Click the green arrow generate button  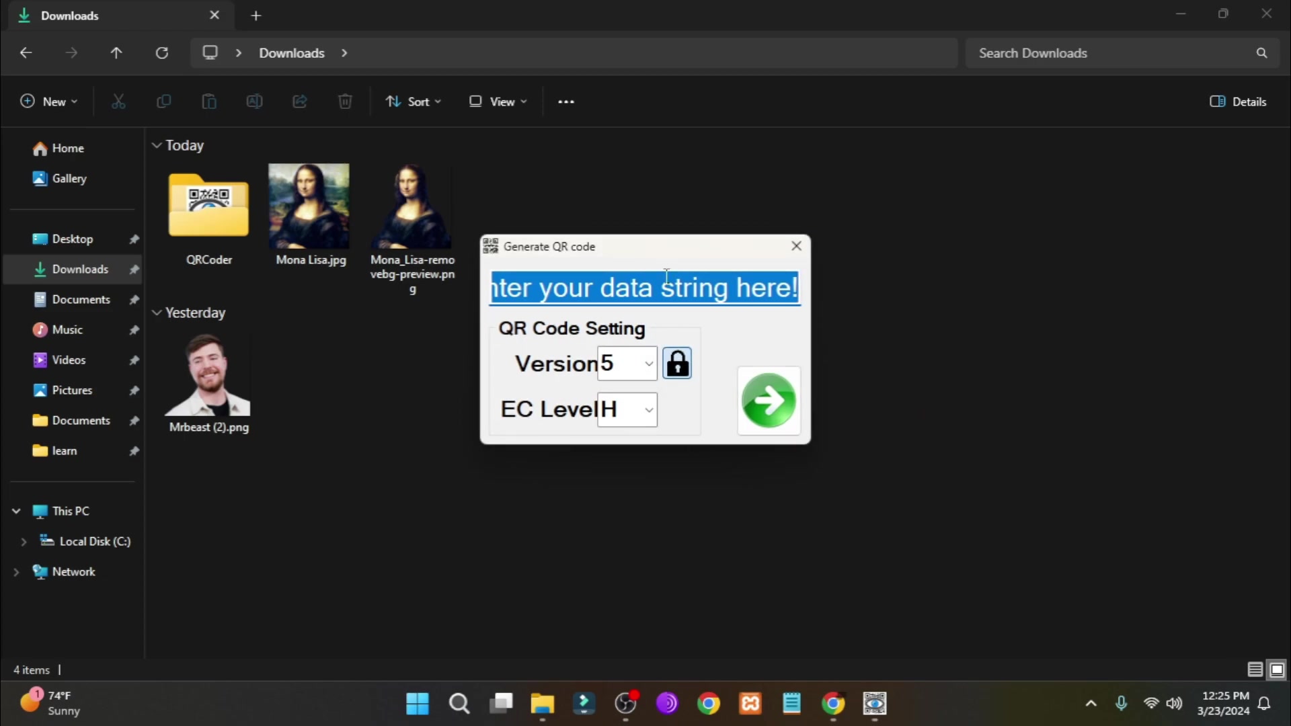pos(769,401)
